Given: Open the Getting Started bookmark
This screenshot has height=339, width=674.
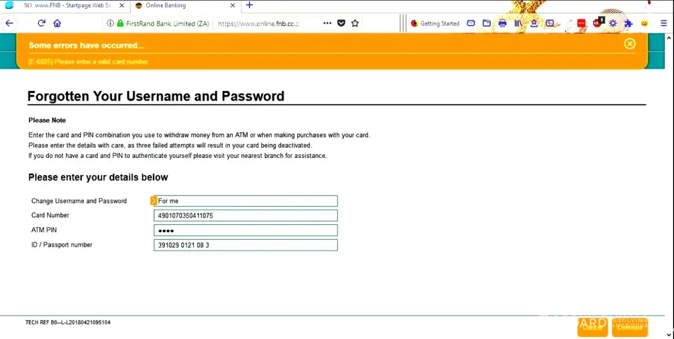Looking at the screenshot, I should click(x=435, y=23).
